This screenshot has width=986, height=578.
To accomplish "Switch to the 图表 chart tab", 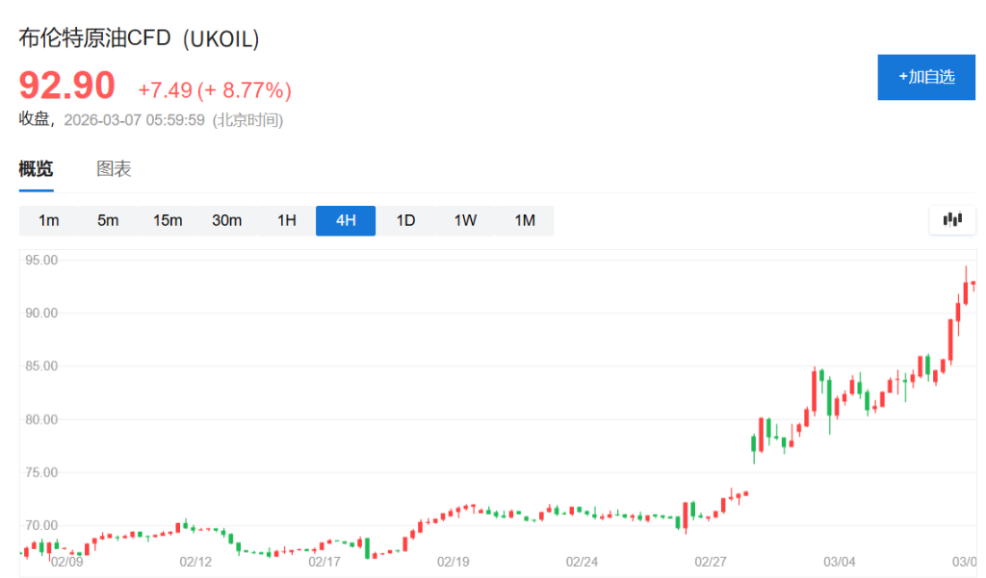I will (x=114, y=169).
